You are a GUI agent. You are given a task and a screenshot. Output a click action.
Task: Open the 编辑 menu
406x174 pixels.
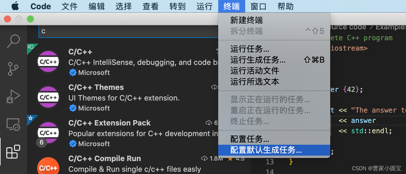[x=97, y=6]
